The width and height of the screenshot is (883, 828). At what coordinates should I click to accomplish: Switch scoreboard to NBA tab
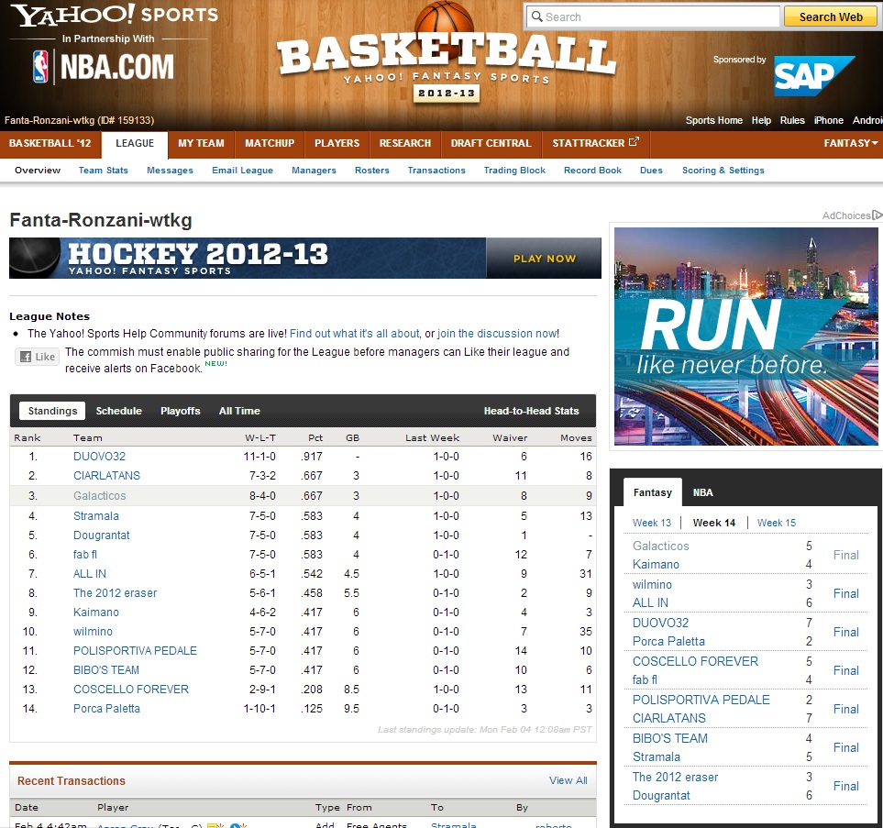702,492
